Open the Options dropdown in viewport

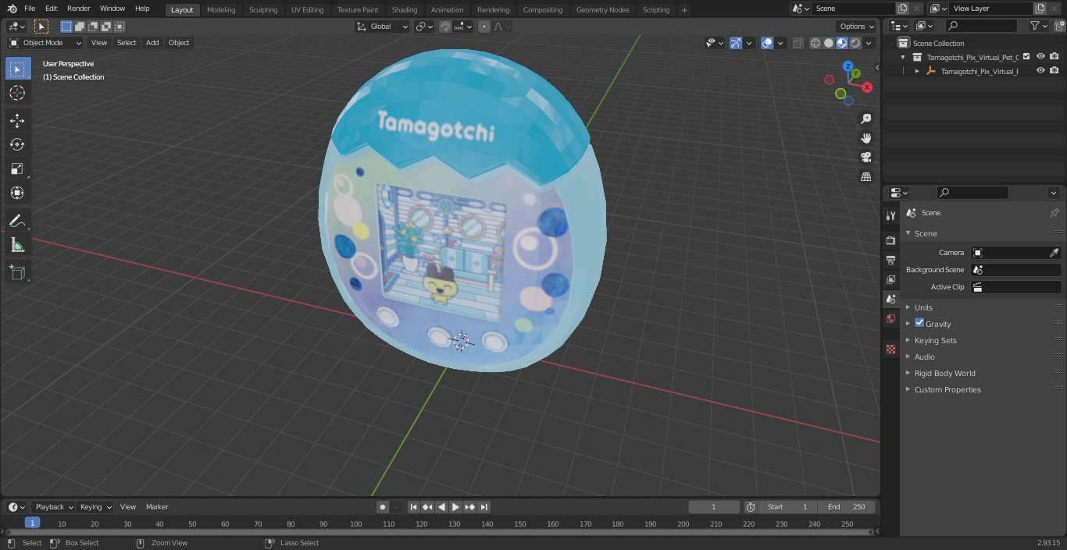point(857,27)
